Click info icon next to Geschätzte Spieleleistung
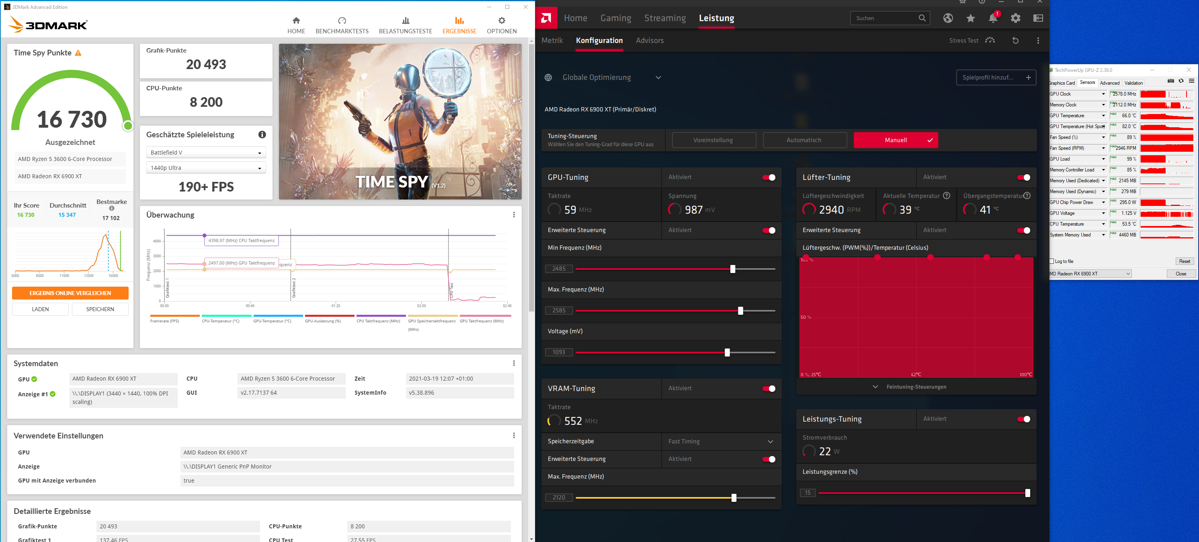This screenshot has width=1199, height=542. (262, 135)
